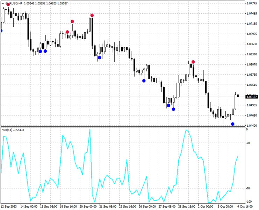Click the tall black candle falling from the 20 Sep peak
Viewport: 259px width, 210px height.
(92, 31)
